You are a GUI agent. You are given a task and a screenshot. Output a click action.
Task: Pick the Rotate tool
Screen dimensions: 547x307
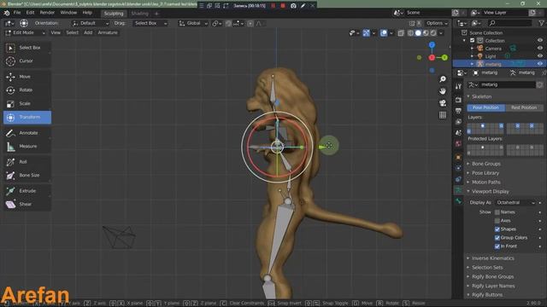click(x=27, y=90)
